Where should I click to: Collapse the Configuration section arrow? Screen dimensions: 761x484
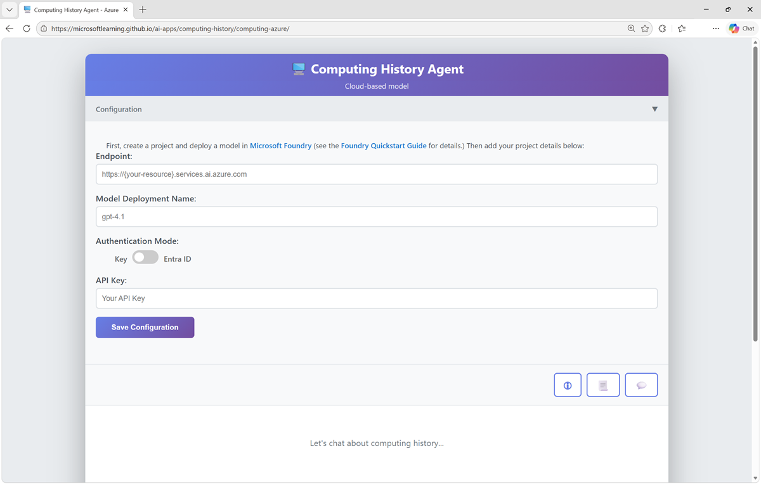[655, 109]
